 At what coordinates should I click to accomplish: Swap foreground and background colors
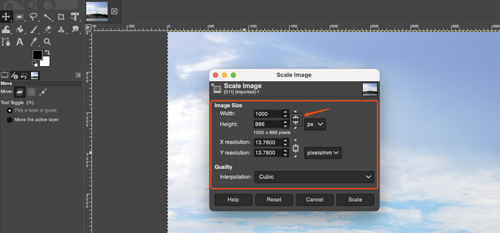(47, 52)
